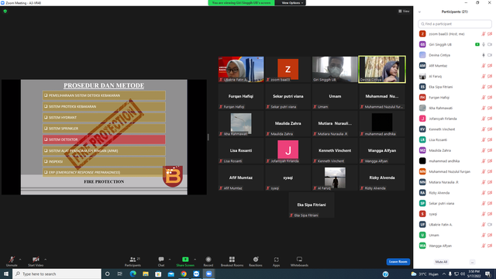
Task: Open the Apps icon
Action: tap(276, 260)
